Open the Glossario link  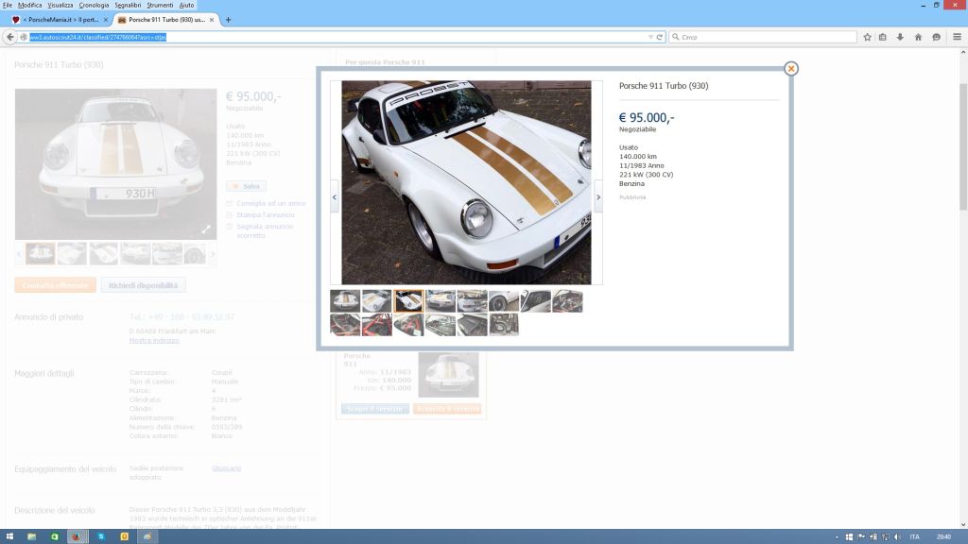click(x=227, y=468)
